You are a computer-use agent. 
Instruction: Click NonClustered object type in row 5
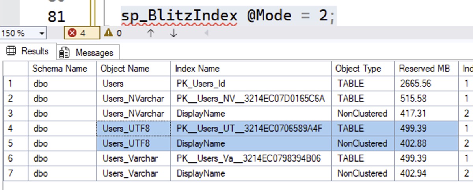(x=363, y=143)
